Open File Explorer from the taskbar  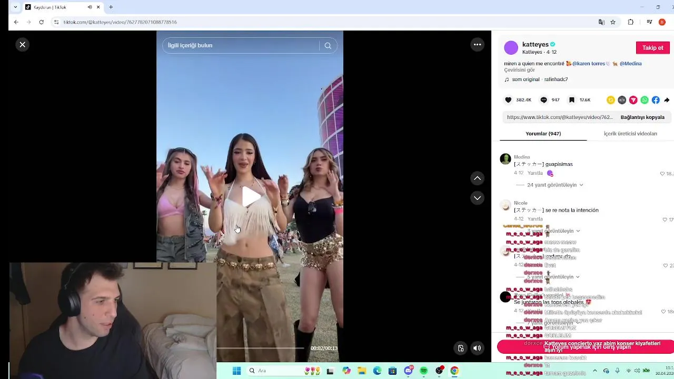click(x=362, y=371)
